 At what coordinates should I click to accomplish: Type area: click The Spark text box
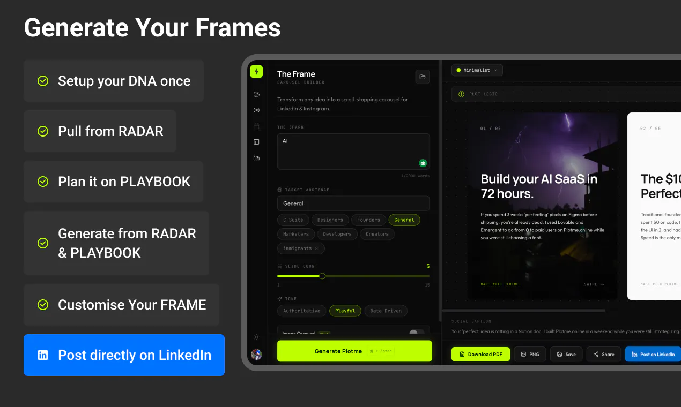353,152
